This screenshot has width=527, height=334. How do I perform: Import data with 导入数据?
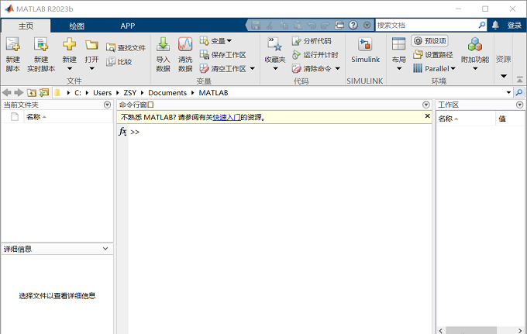pyautogui.click(x=163, y=54)
